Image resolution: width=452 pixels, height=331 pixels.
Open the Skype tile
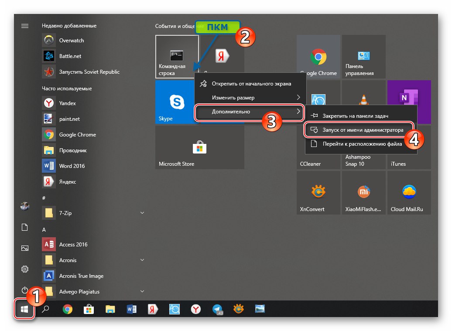click(175, 102)
